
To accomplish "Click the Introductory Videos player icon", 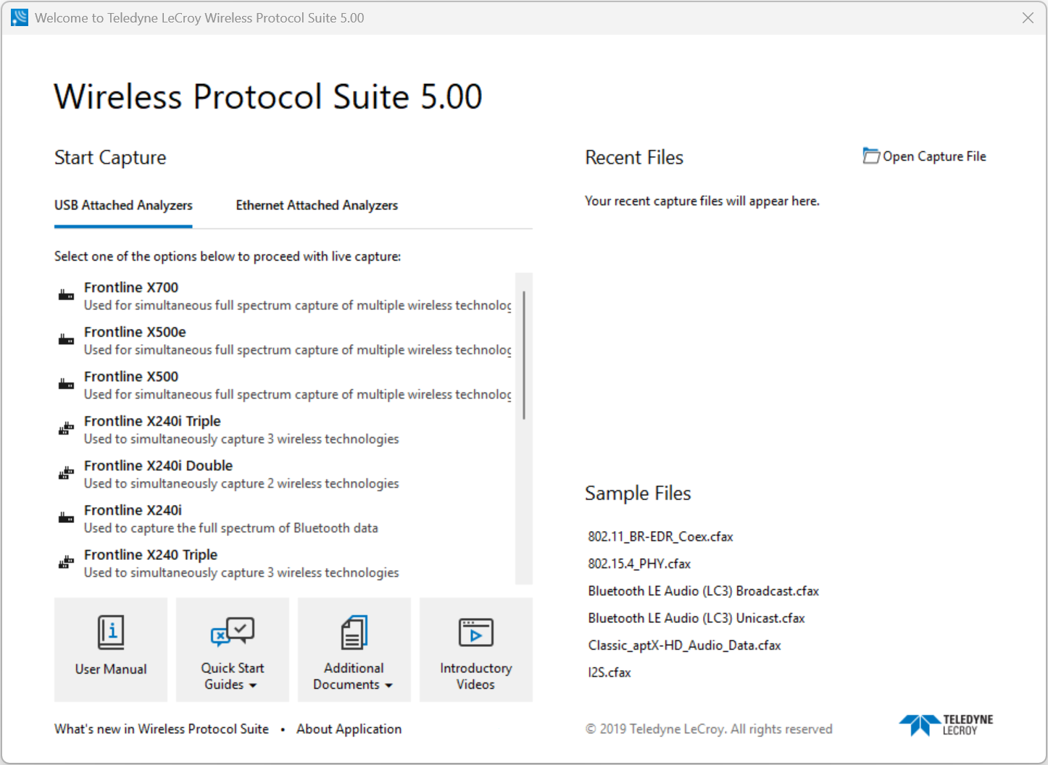I will tap(475, 632).
